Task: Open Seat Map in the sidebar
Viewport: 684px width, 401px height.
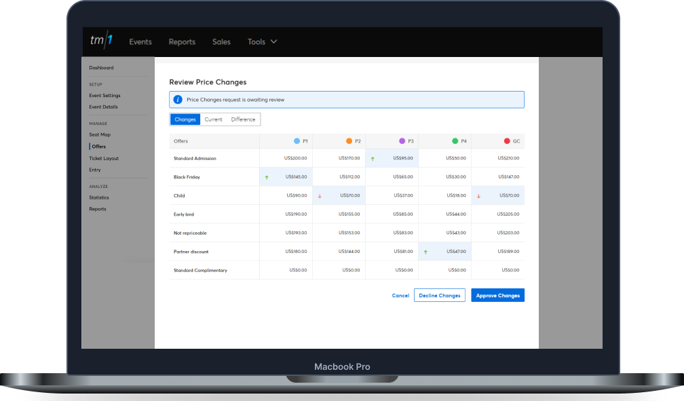Action: pos(100,135)
